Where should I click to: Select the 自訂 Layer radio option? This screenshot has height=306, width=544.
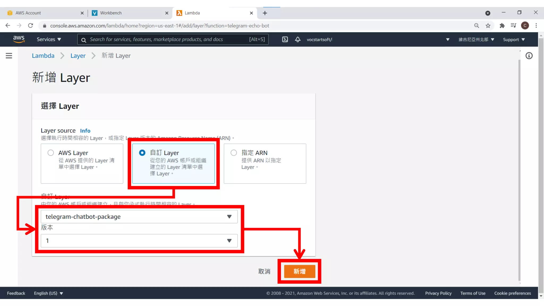tap(142, 153)
